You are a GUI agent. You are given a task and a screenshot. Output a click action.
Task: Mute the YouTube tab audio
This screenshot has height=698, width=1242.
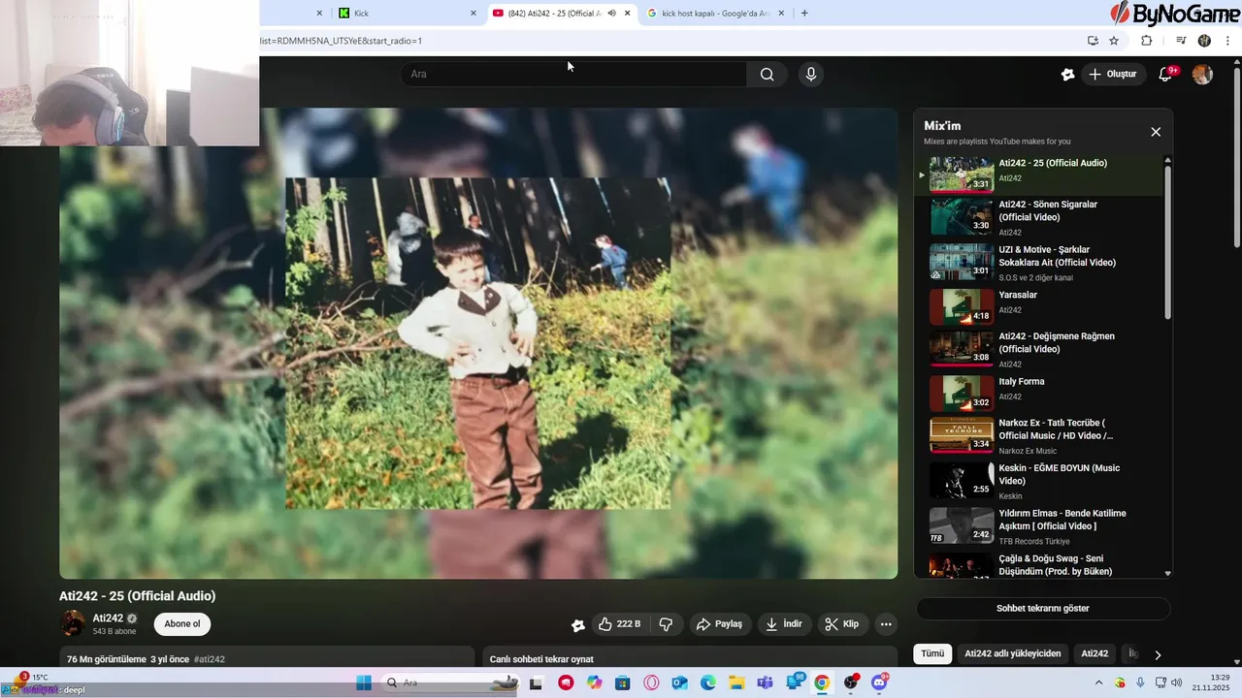(611, 13)
